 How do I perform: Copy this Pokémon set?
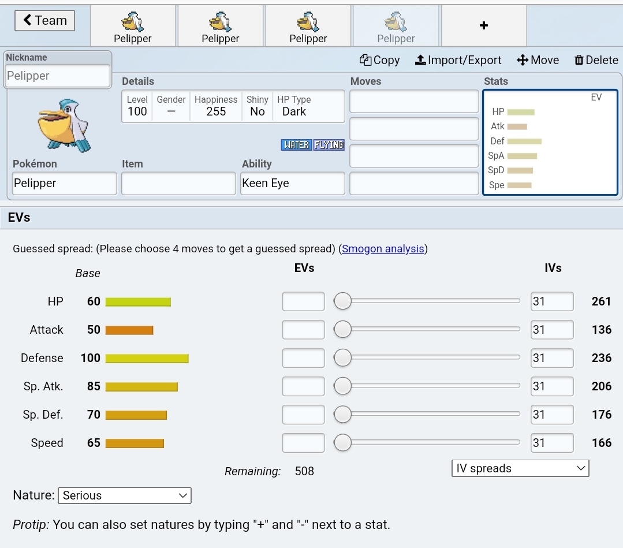click(379, 60)
